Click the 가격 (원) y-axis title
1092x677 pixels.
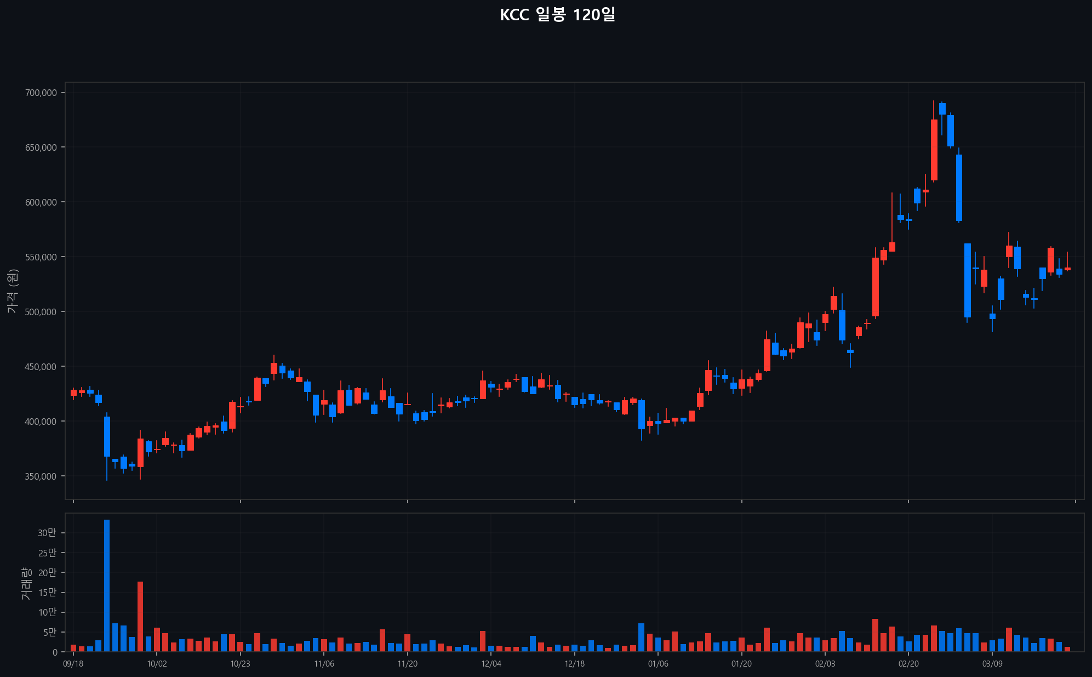click(13, 291)
